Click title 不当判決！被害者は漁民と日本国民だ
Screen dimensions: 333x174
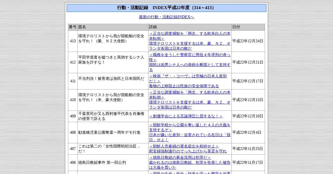point(111,78)
